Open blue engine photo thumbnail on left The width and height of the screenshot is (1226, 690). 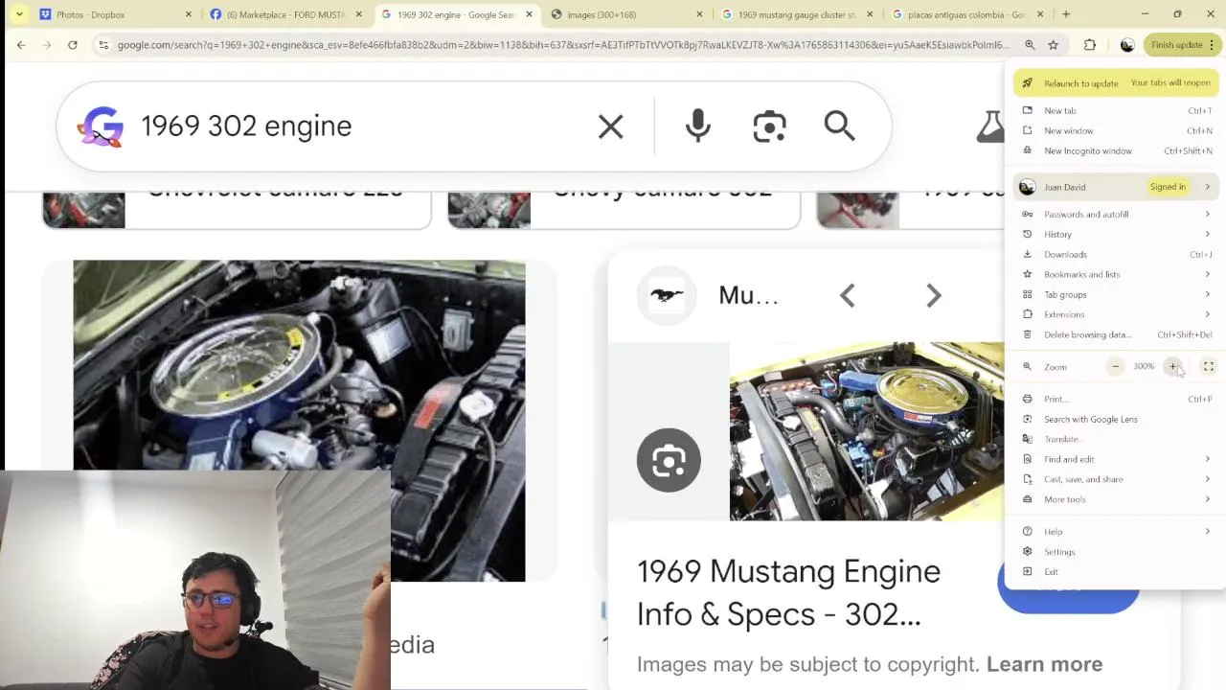click(299, 421)
